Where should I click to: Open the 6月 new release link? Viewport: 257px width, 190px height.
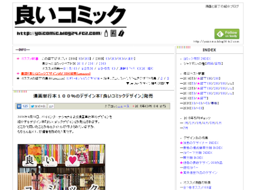(x=219, y=123)
